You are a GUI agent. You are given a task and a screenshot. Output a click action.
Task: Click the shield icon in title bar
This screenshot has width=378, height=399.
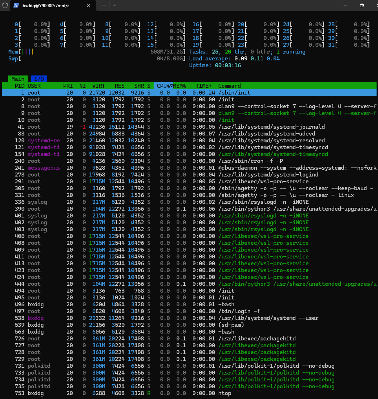pos(5,5)
